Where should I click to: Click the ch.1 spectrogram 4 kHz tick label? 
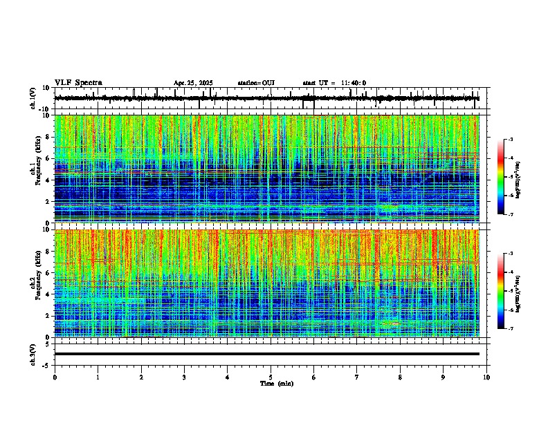49,180
